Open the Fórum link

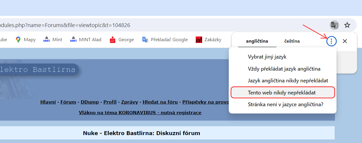[68, 102]
